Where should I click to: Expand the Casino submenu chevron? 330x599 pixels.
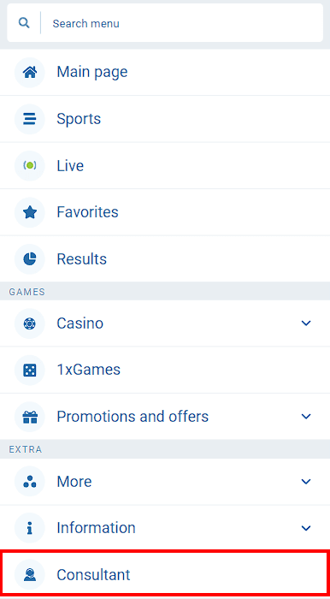(306, 323)
